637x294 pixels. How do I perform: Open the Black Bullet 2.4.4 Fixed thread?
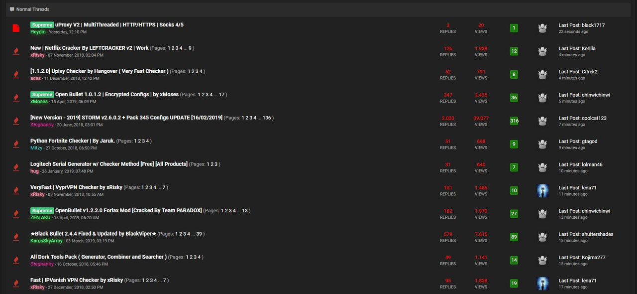coord(94,234)
